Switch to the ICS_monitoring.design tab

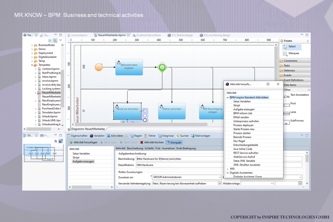click(x=215, y=35)
